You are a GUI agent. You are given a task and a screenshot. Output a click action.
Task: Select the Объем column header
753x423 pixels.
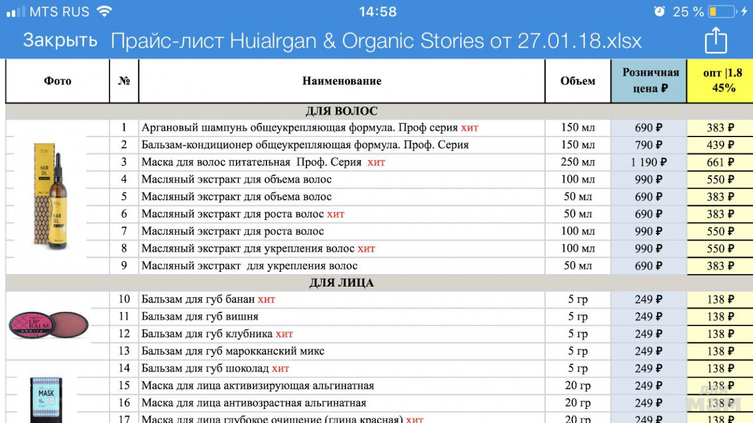tap(578, 81)
